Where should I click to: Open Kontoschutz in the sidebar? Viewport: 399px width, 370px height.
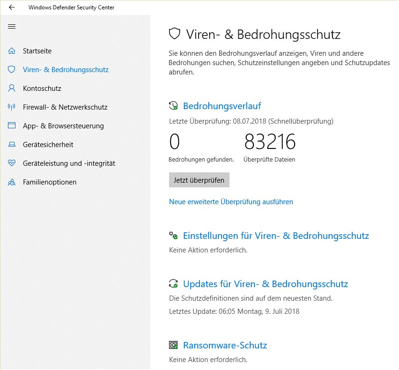click(42, 89)
